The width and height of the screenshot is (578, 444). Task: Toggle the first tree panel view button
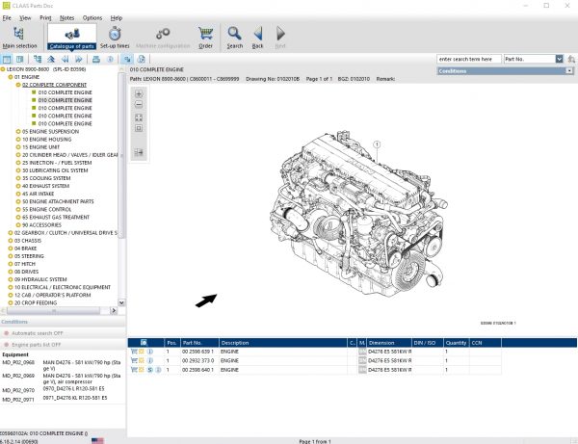click(7, 60)
